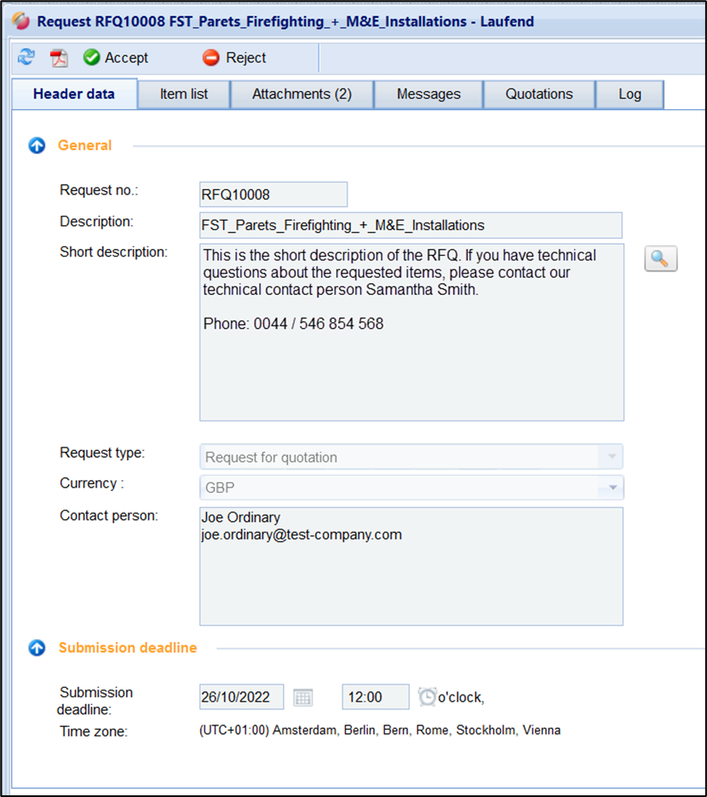Accept the request
Screen dimensions: 707x797
click(x=116, y=58)
